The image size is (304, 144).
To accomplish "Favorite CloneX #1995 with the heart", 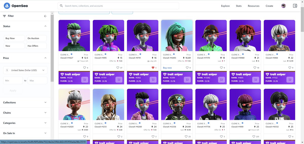I will tap(118, 68).
